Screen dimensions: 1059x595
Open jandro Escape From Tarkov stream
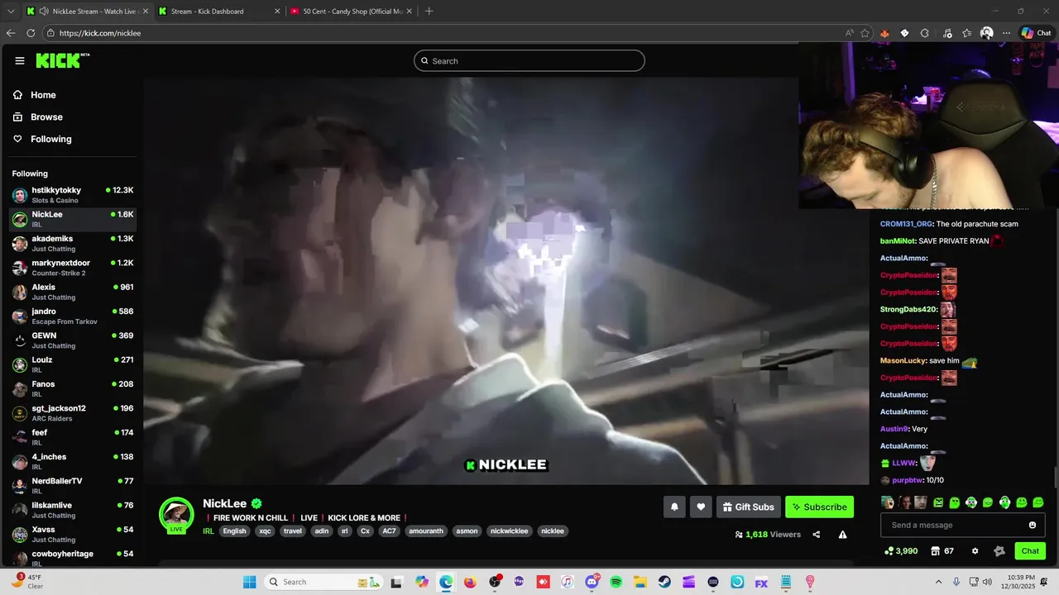73,317
